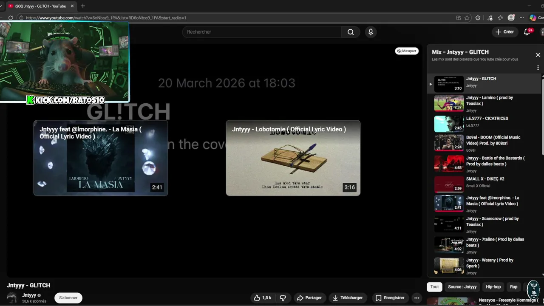Play Jntyyy - Lamine in the playlist
544x306 pixels.
tap(484, 104)
